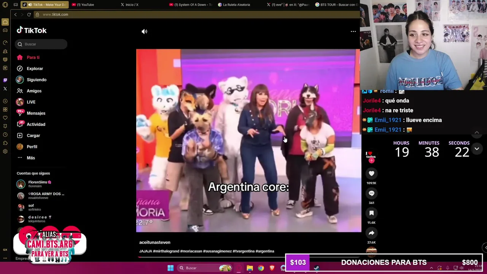Open Opera sidebar history clock icon
The height and width of the screenshot is (274, 487).
5,135
